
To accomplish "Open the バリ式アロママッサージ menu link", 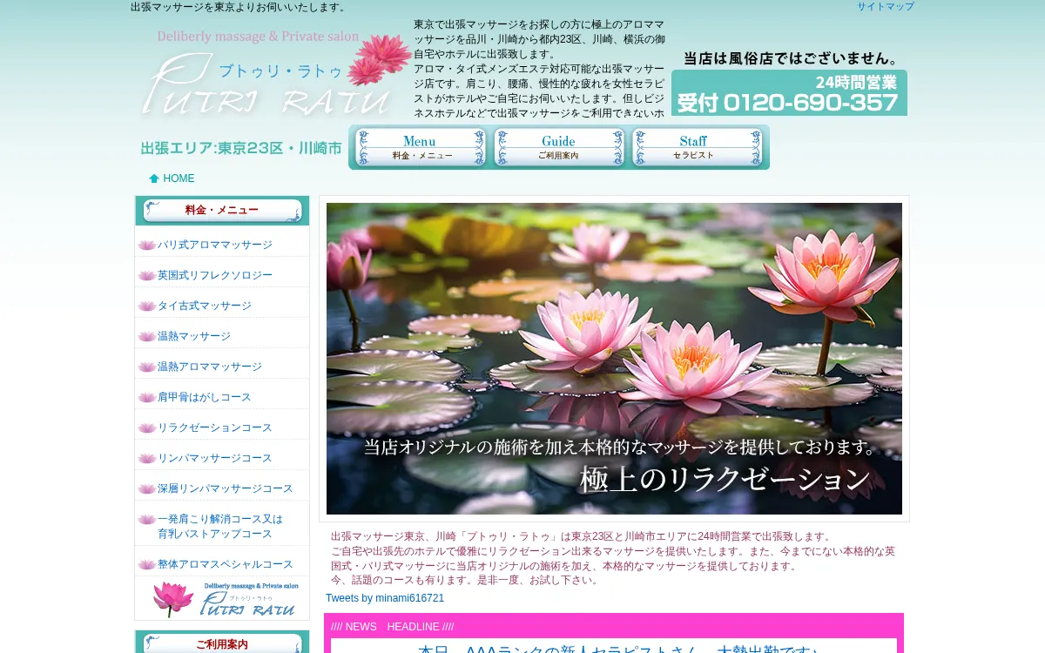I will click(x=215, y=245).
